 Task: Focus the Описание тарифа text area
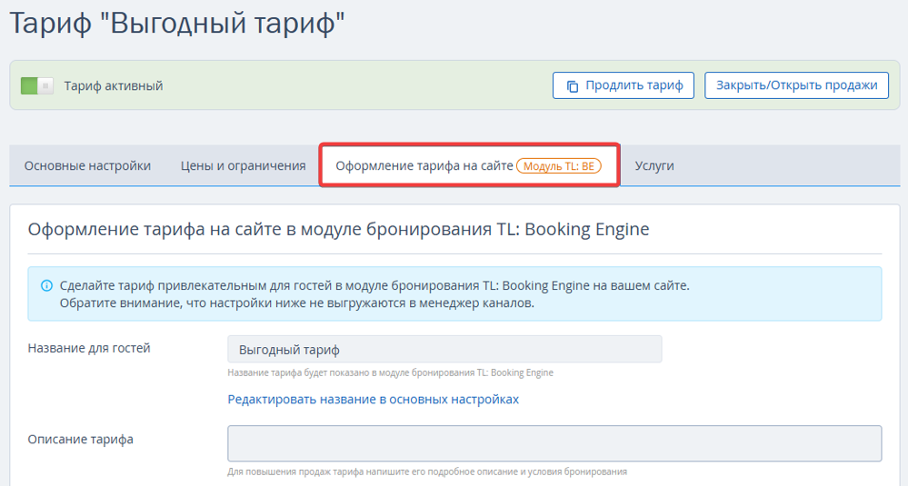click(x=554, y=443)
